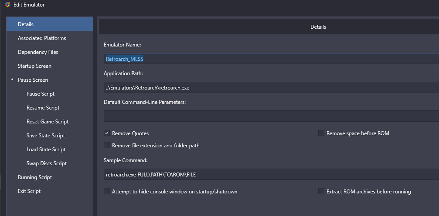Click the Emulator Name label
Image resolution: width=439 pixels, height=216 pixels.
click(123, 45)
